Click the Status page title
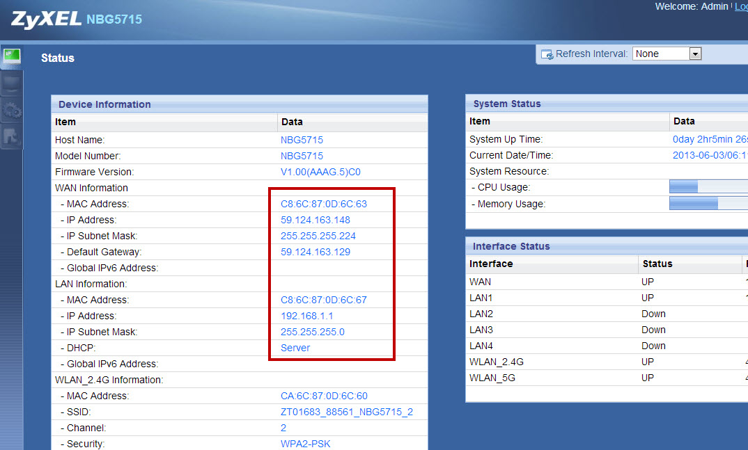 click(x=58, y=58)
